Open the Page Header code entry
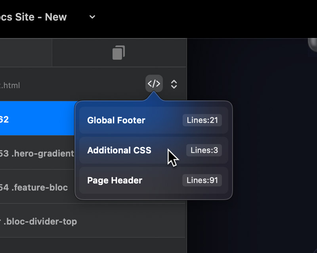The width and height of the screenshot is (317, 253). pos(115,180)
